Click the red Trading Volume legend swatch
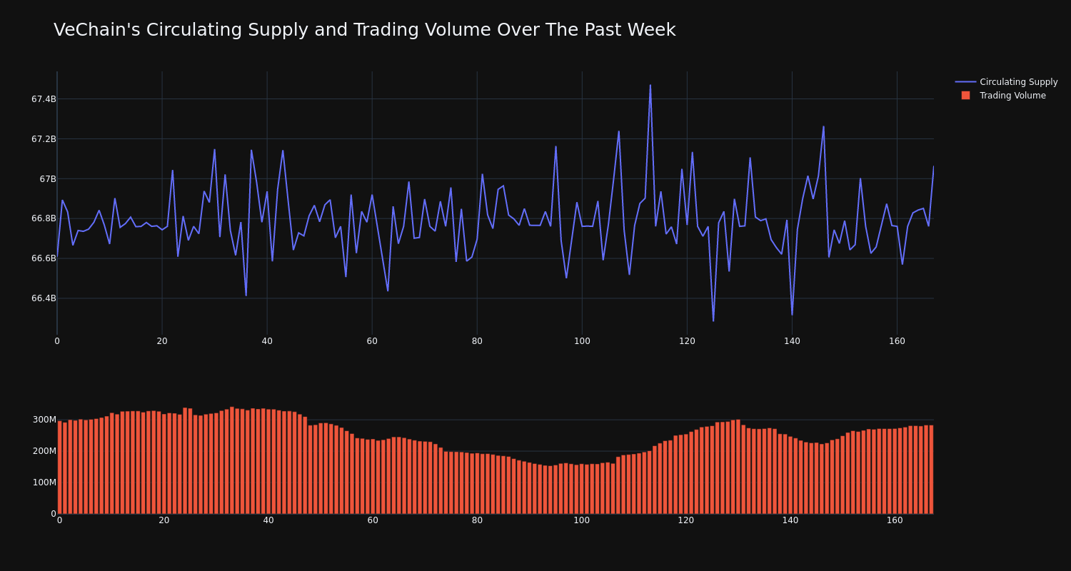Viewport: 1071px width, 571px height. (x=965, y=96)
